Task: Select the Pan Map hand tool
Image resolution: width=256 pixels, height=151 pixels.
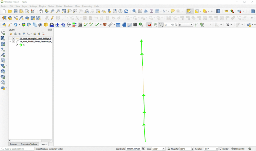Action: 41,11
